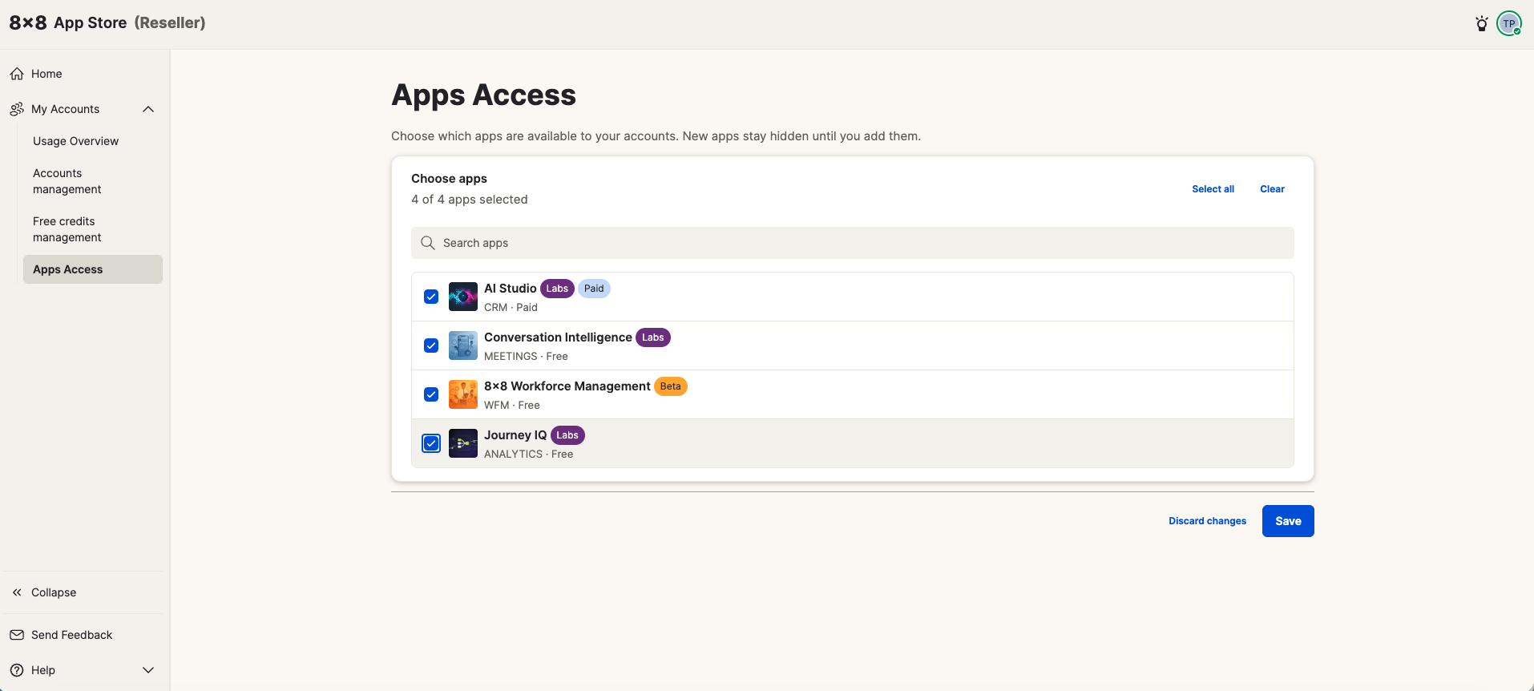
Task: Click the 'Choose apps' heading
Action: pyautogui.click(x=449, y=179)
